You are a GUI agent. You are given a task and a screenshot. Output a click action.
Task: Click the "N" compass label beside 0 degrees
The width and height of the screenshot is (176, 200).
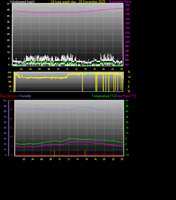[x=129, y=91]
